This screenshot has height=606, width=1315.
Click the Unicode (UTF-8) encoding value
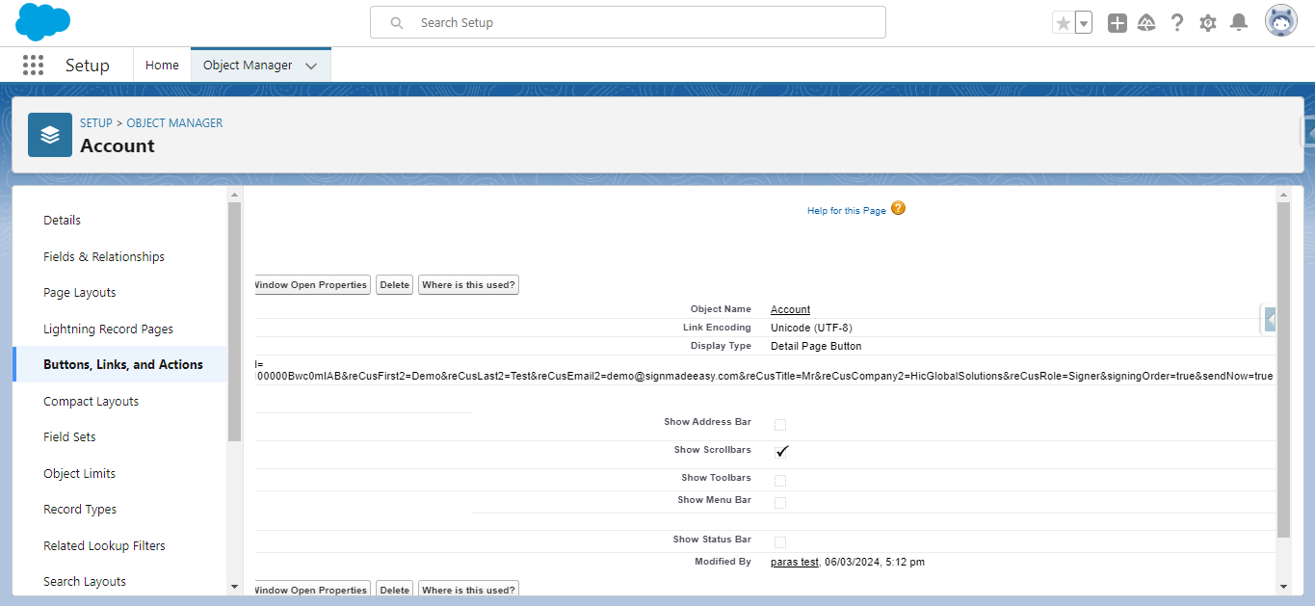pos(811,328)
